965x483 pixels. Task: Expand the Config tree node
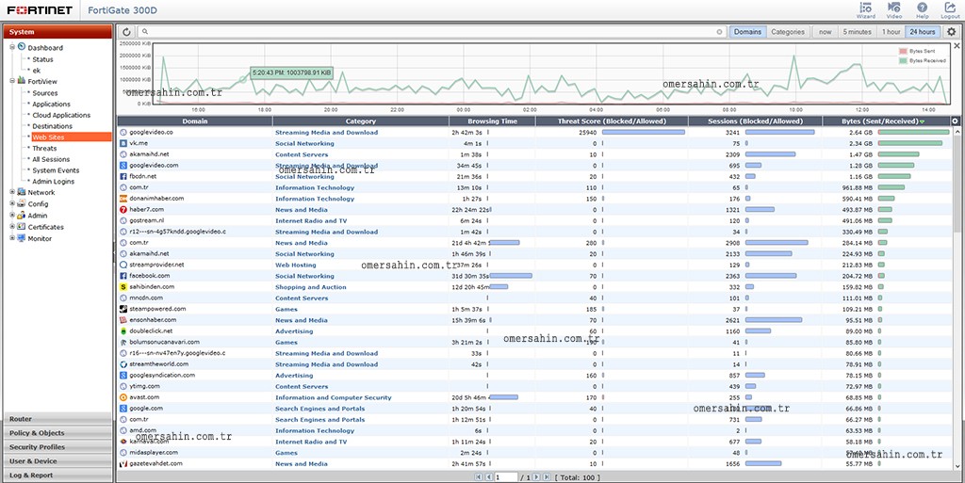[12, 203]
